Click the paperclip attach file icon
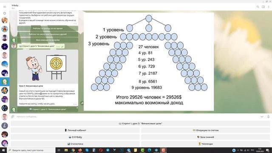The width and height of the screenshot is (272, 153). pos(13,116)
